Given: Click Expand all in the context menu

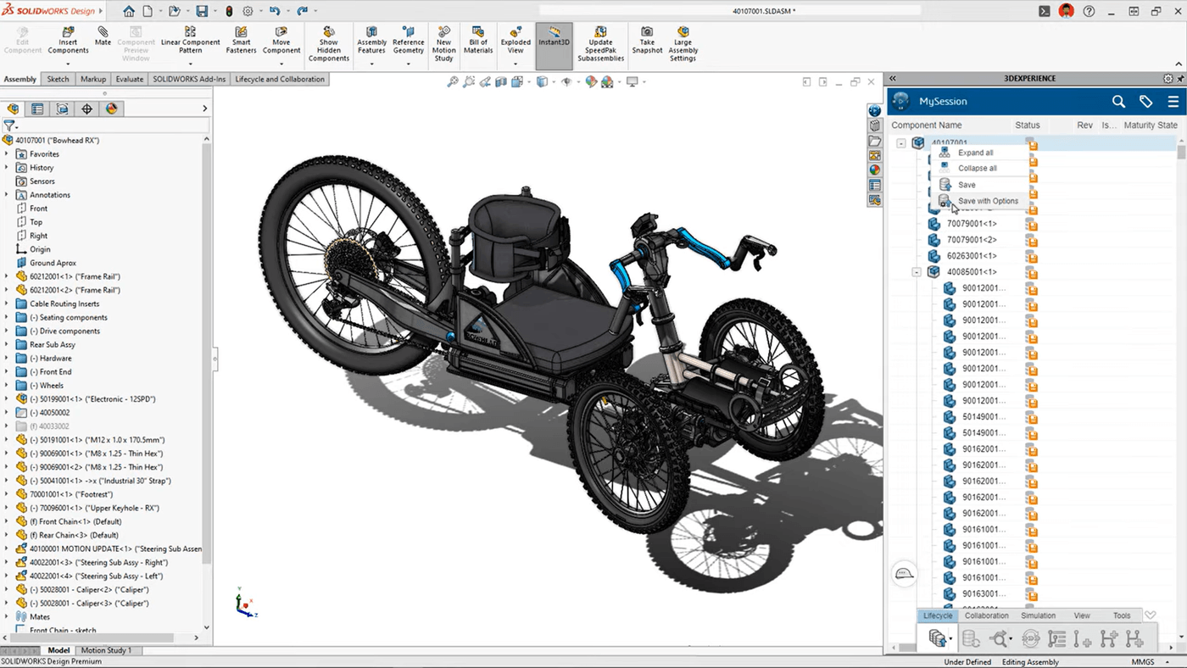Looking at the screenshot, I should (x=977, y=152).
